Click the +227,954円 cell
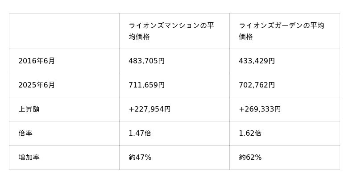 pos(149,109)
